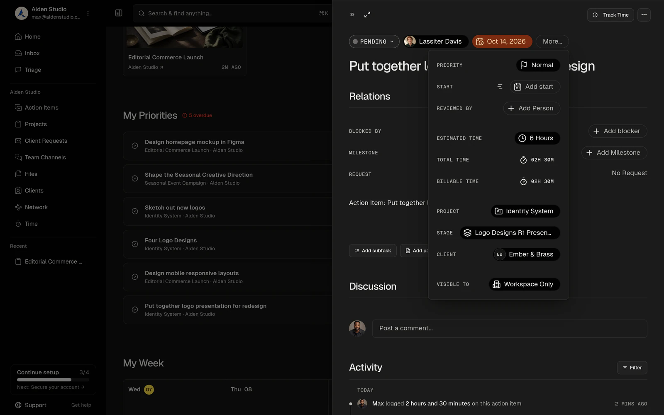The image size is (664, 415).
Task: Change the Normal priority flag
Action: coord(538,65)
